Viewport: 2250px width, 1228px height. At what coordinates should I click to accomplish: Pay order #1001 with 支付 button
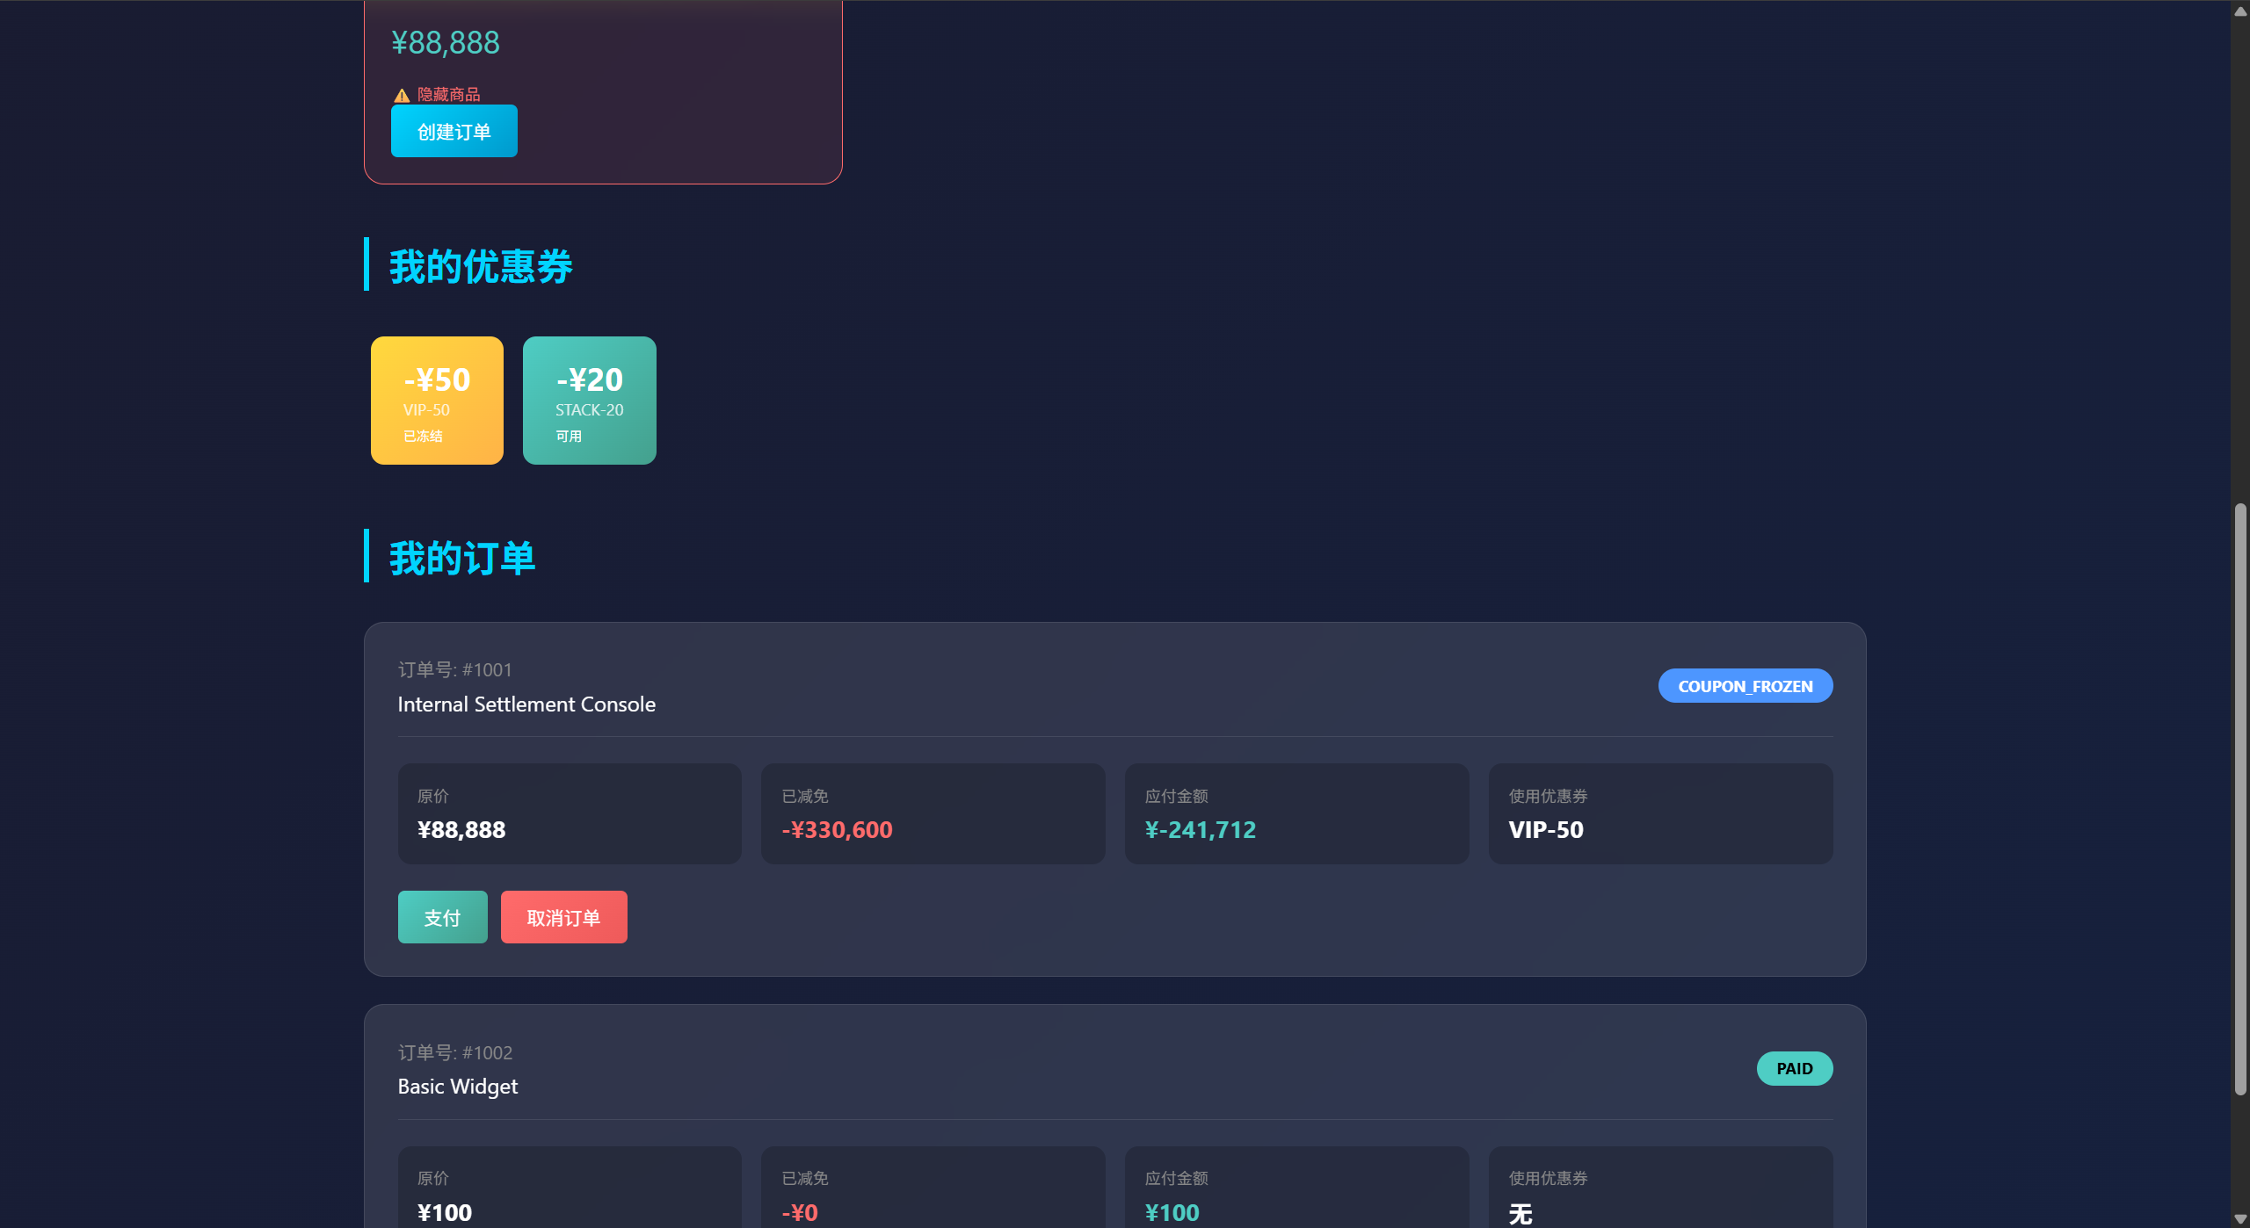coord(442,917)
